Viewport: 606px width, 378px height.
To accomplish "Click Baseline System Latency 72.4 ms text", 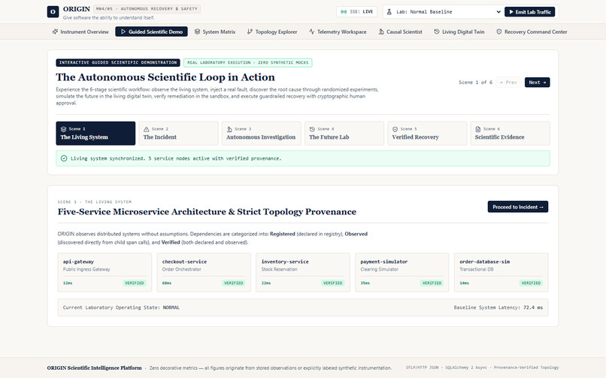I will pyautogui.click(x=498, y=307).
